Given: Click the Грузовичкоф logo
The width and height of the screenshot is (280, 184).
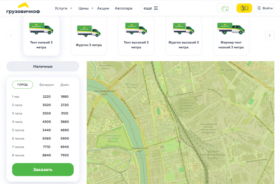Looking at the screenshot, I should click(23, 8).
